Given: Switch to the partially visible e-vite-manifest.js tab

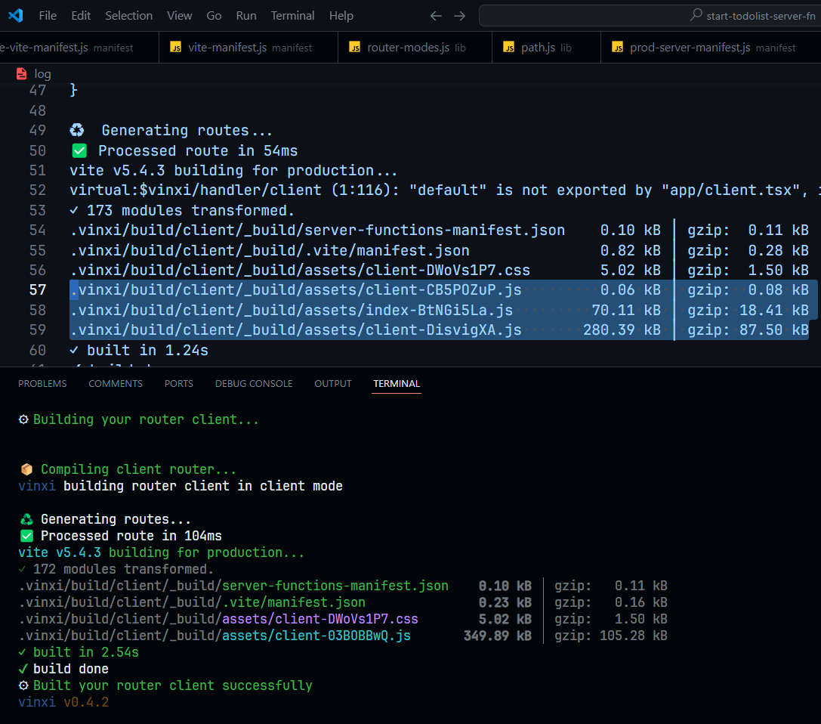Looking at the screenshot, I should (79, 47).
